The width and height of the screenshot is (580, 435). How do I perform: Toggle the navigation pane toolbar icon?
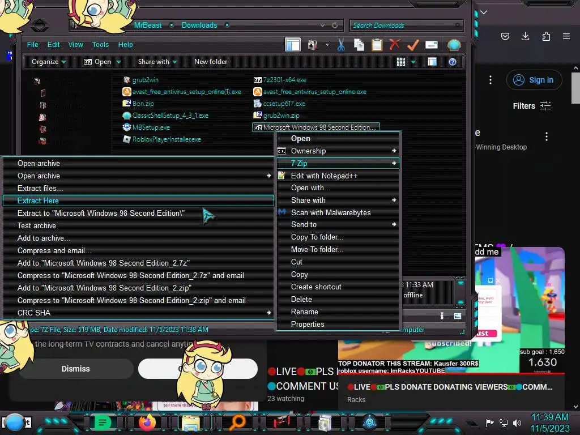(x=293, y=45)
